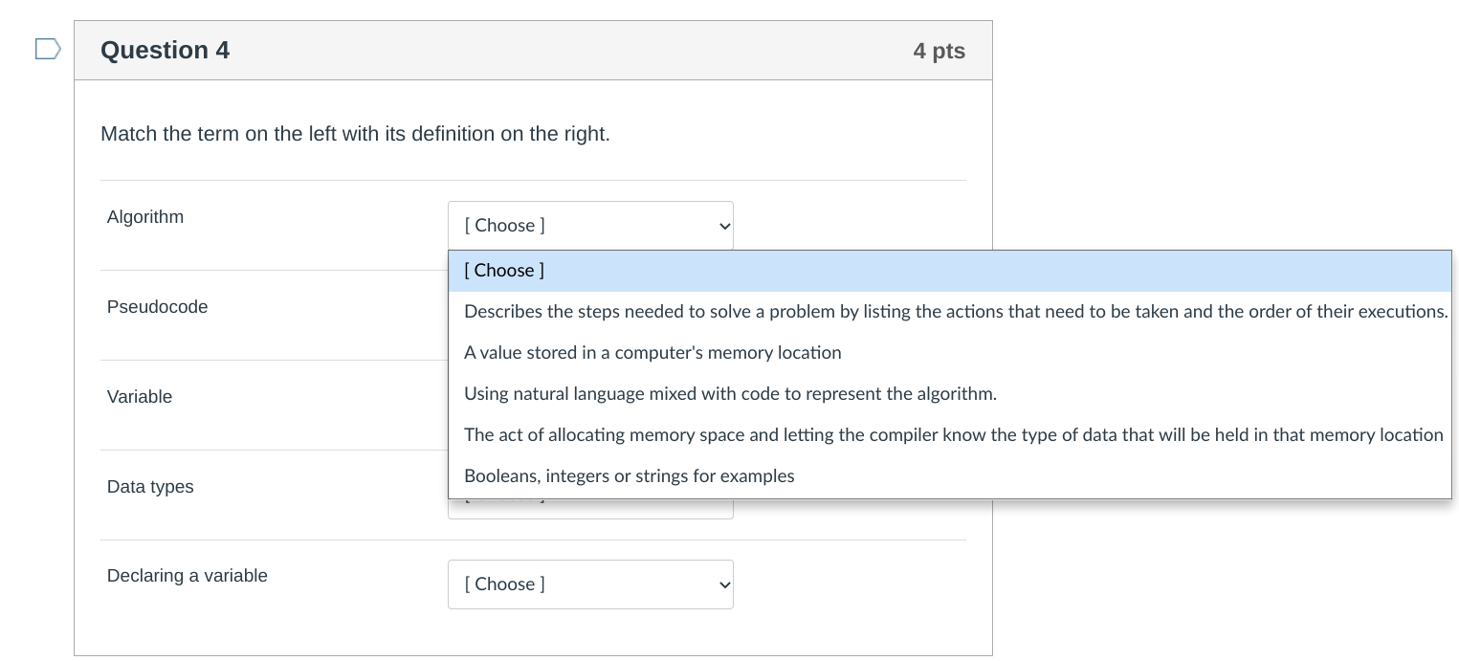Choose 'A value stored in a computer's memory location'
Image resolution: width=1459 pixels, height=661 pixels.
pyautogui.click(x=949, y=353)
